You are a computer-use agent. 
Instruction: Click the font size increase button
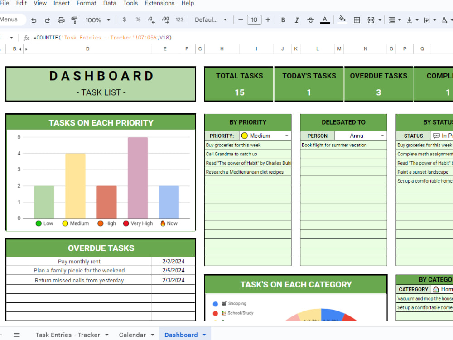click(x=268, y=20)
